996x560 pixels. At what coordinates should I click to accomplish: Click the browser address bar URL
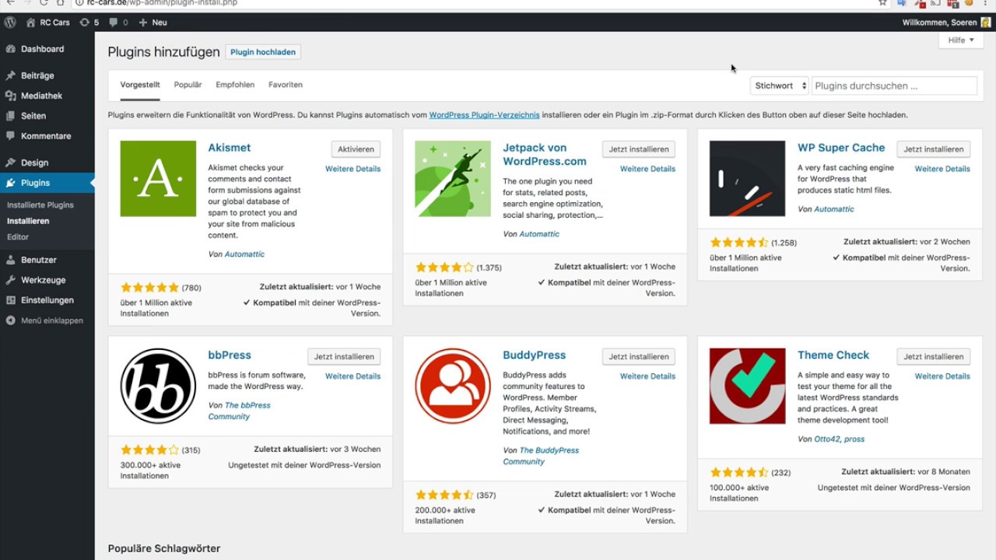pos(162,3)
